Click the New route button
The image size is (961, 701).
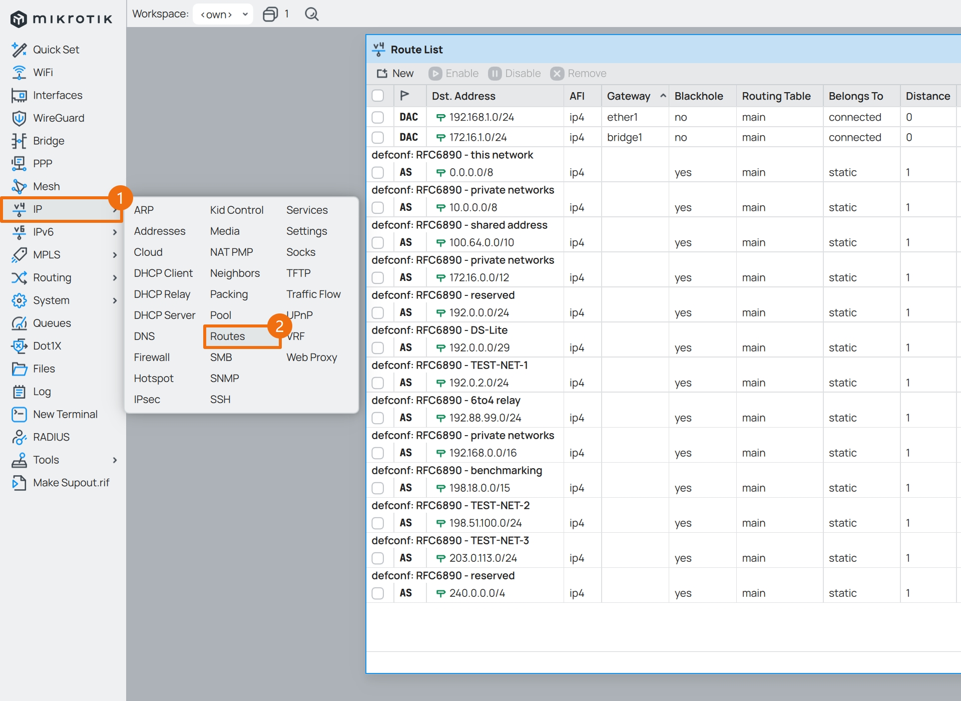(x=395, y=74)
